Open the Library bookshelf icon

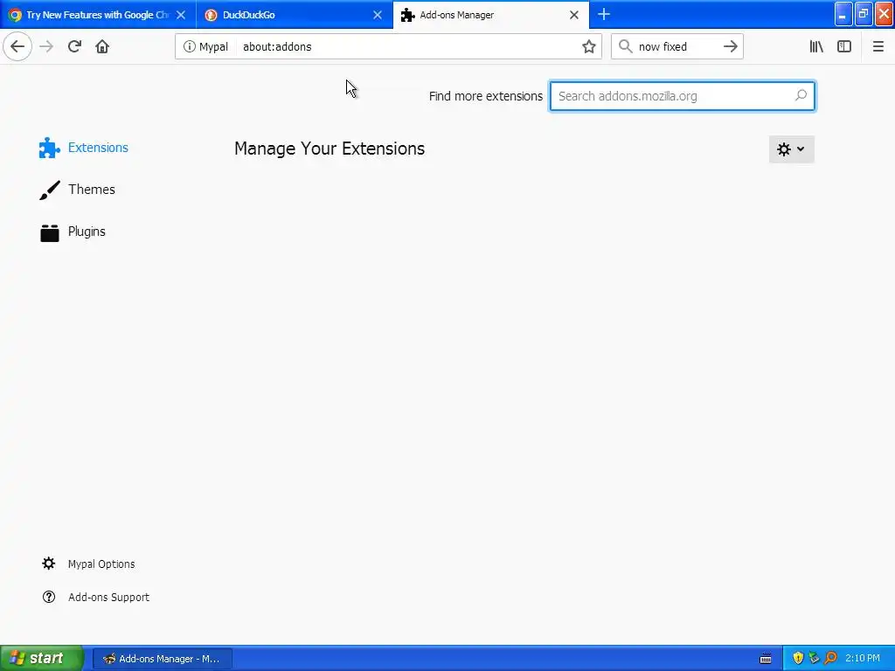[816, 47]
